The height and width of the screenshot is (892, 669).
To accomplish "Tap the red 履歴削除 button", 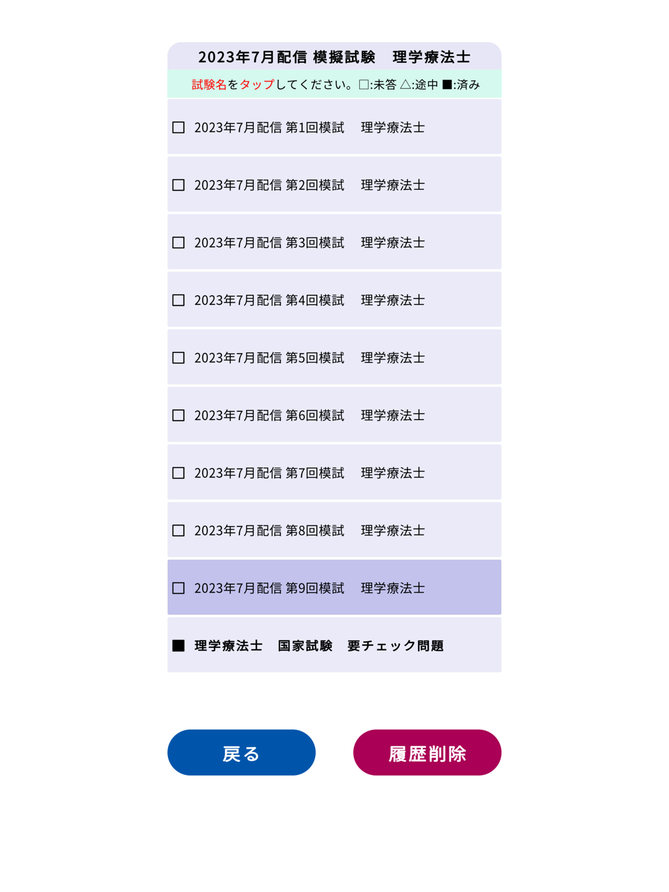I will [427, 752].
